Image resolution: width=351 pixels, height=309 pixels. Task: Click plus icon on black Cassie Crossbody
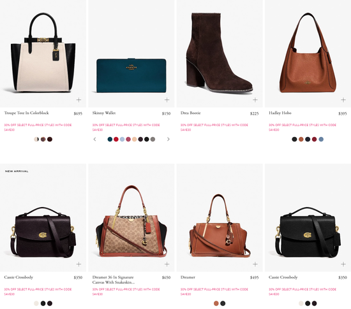[343, 264]
